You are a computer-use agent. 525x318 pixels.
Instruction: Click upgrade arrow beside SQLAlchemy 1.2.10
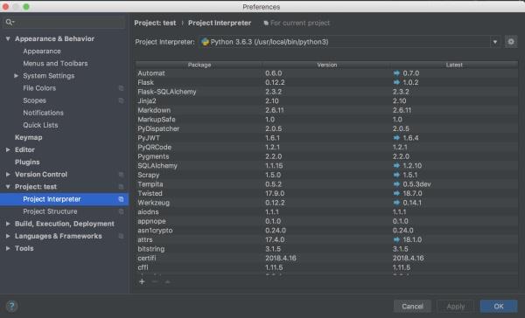396,165
